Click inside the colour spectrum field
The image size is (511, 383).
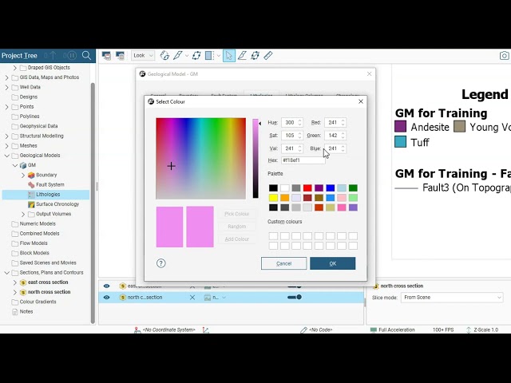tap(200, 159)
